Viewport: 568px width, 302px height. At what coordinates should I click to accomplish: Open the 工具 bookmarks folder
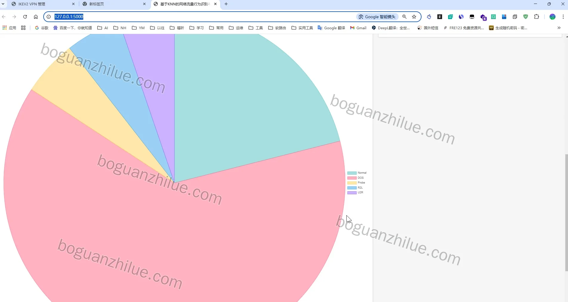(x=256, y=28)
